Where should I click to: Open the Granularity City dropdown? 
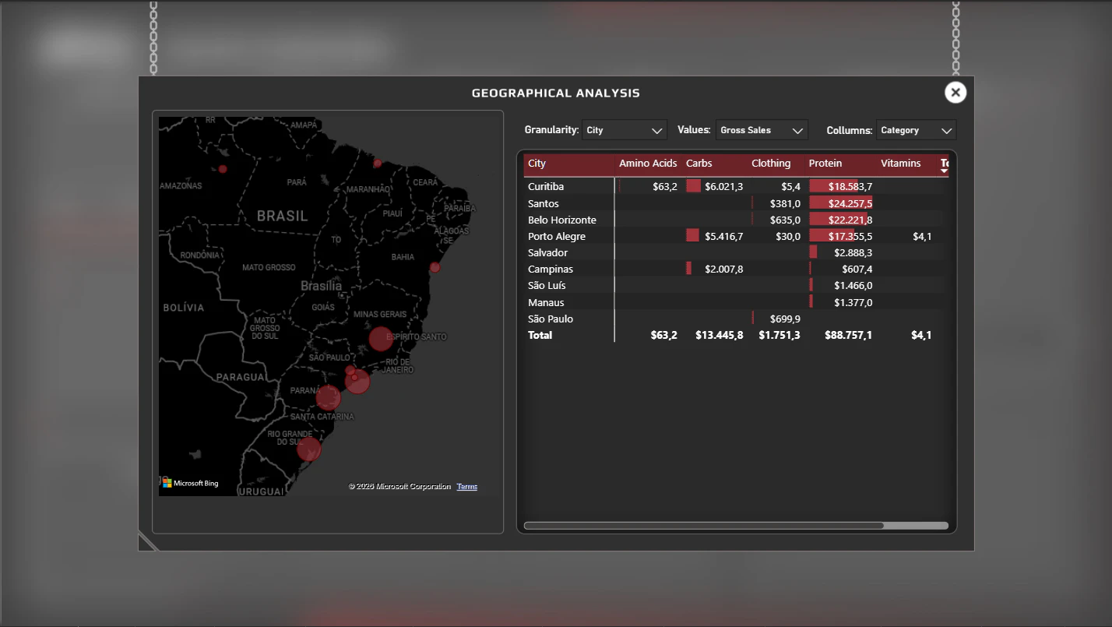[625, 130]
